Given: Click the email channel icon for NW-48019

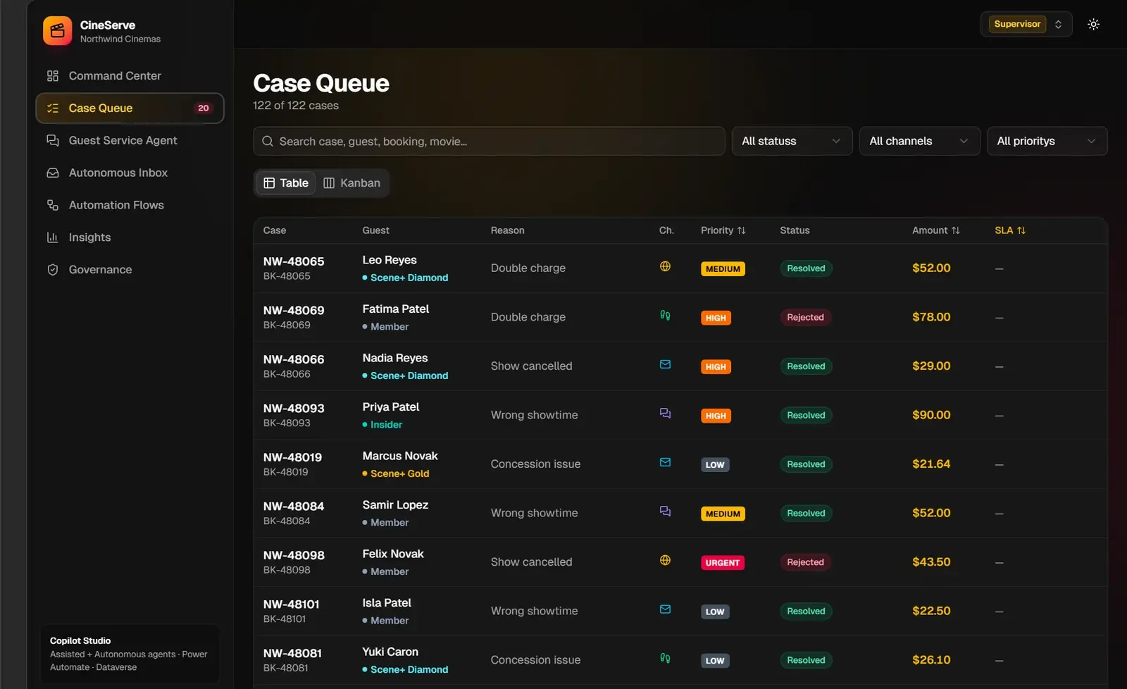Looking at the screenshot, I should [665, 462].
